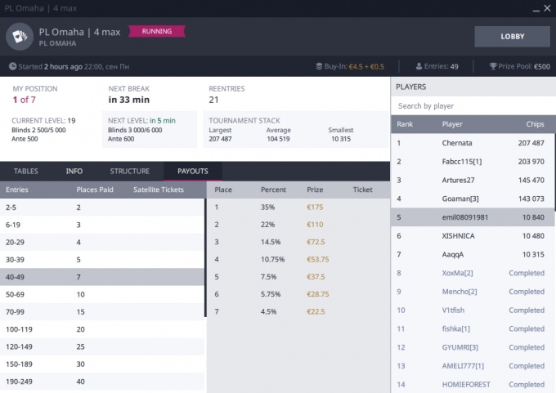Close the PL Omaha window
The height and width of the screenshot is (393, 556).
(x=548, y=8)
